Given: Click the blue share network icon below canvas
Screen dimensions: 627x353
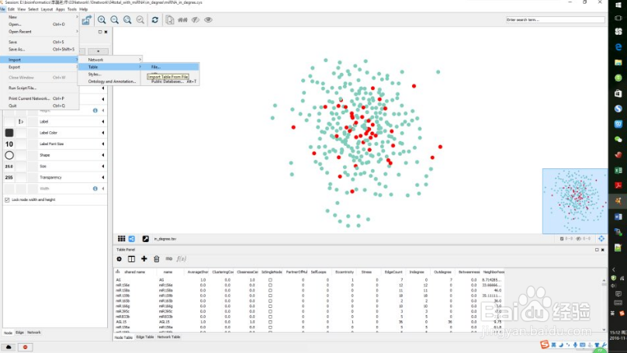Looking at the screenshot, I should tap(132, 239).
